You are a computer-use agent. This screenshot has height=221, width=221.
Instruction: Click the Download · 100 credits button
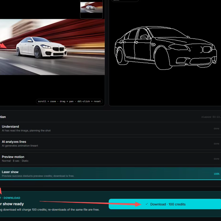(x=165, y=204)
